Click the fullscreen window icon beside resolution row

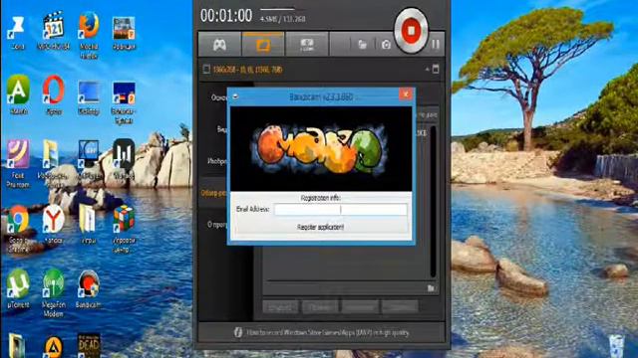436,69
